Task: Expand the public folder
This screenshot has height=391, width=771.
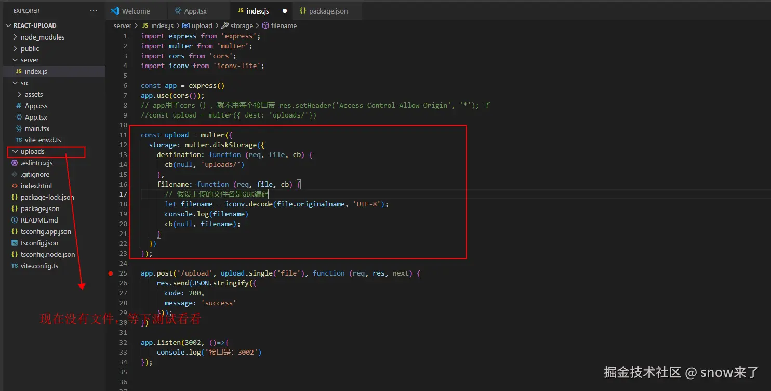Action: pos(15,48)
